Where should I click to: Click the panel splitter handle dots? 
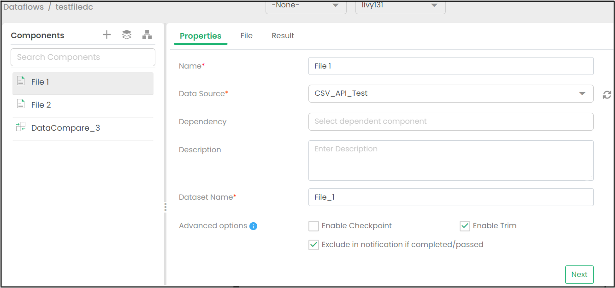click(165, 207)
